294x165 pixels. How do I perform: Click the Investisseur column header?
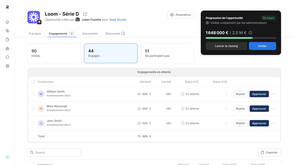coord(46,82)
